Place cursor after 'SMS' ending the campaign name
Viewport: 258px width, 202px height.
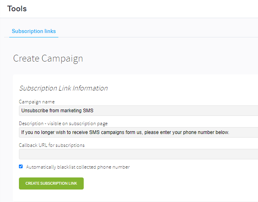click(x=94, y=111)
